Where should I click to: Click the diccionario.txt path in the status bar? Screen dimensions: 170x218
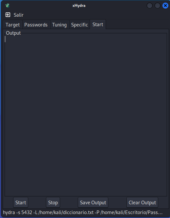click(x=66, y=212)
